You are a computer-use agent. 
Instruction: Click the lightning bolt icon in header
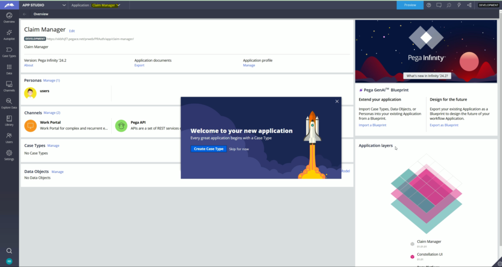click(459, 5)
